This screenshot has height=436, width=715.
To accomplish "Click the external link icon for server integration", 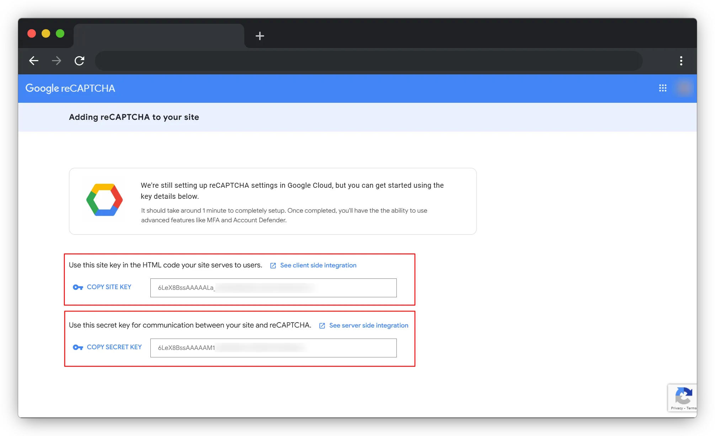I will click(x=322, y=326).
